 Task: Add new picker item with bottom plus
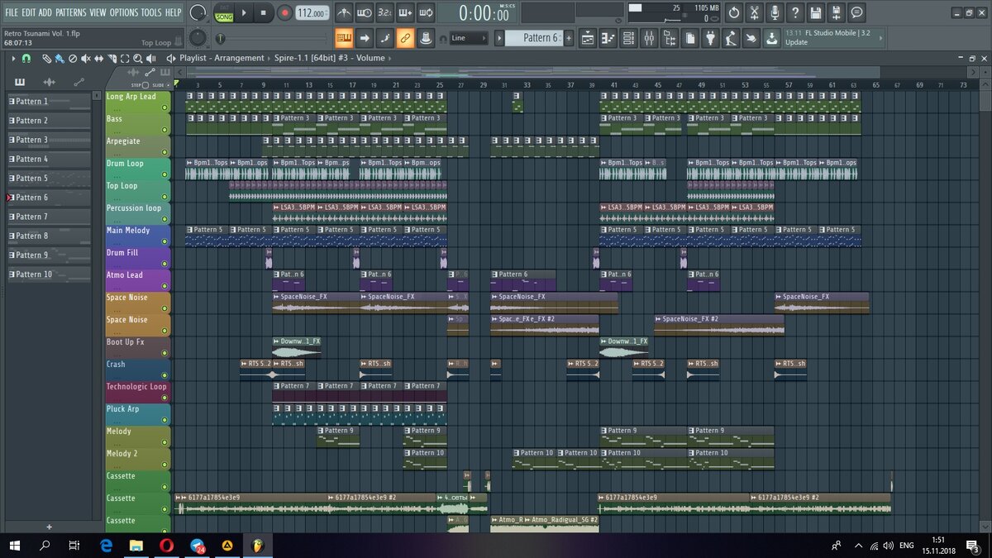click(49, 527)
